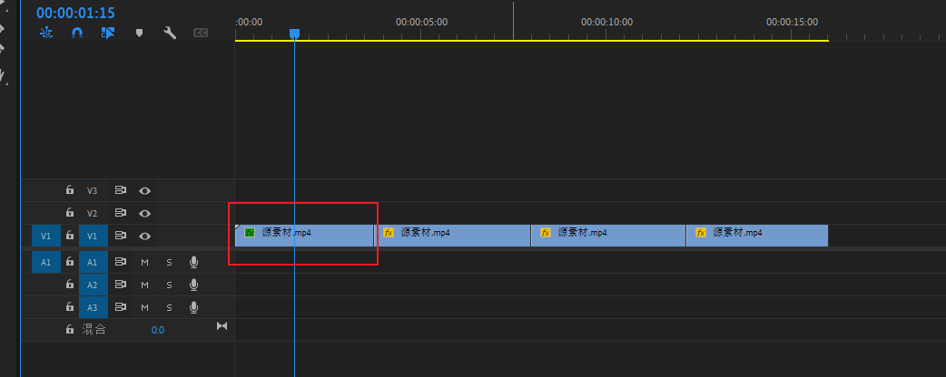Open the wrench Timeline Display Settings
Viewport: 946px width, 377px height.
click(169, 33)
